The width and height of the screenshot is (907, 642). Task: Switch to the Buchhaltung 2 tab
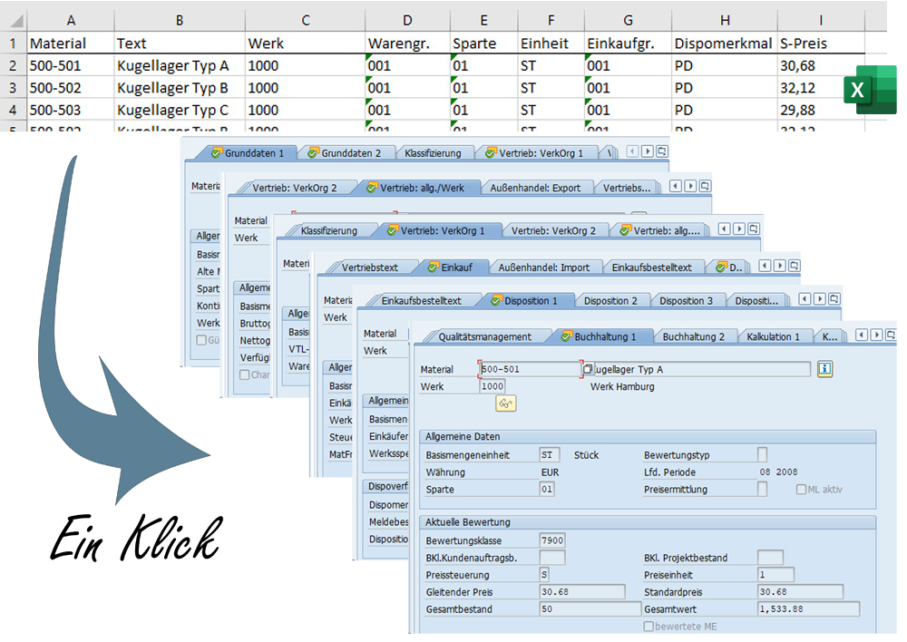click(693, 336)
